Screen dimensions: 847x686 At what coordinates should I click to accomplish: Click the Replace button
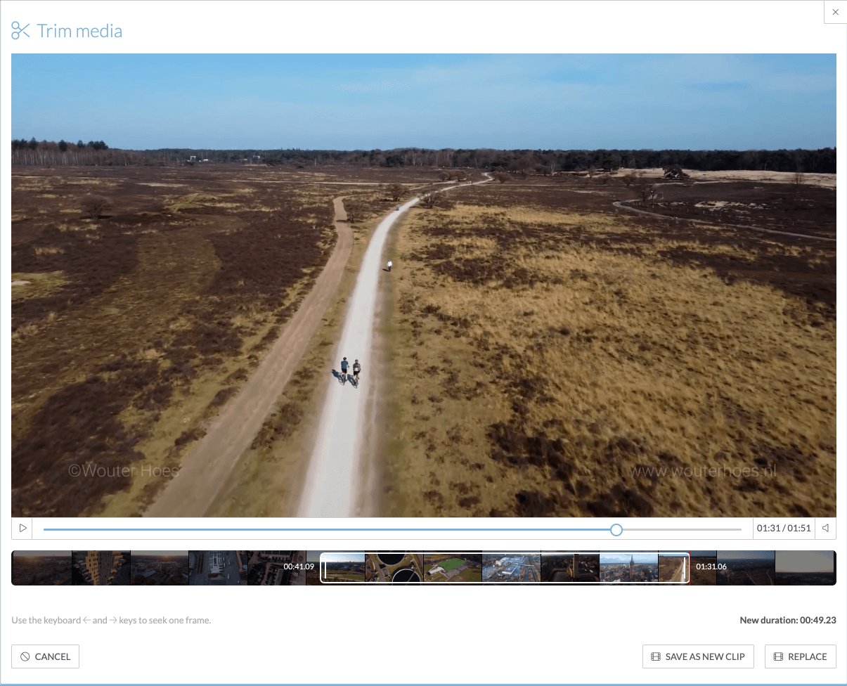click(x=801, y=656)
